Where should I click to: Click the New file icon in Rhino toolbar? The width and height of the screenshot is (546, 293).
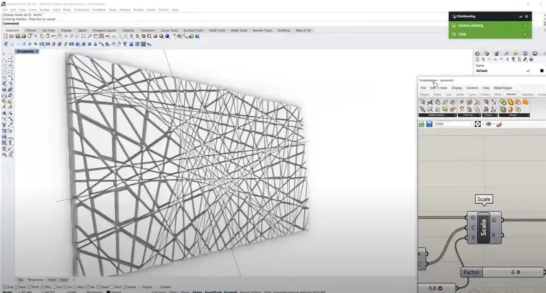pos(6,36)
